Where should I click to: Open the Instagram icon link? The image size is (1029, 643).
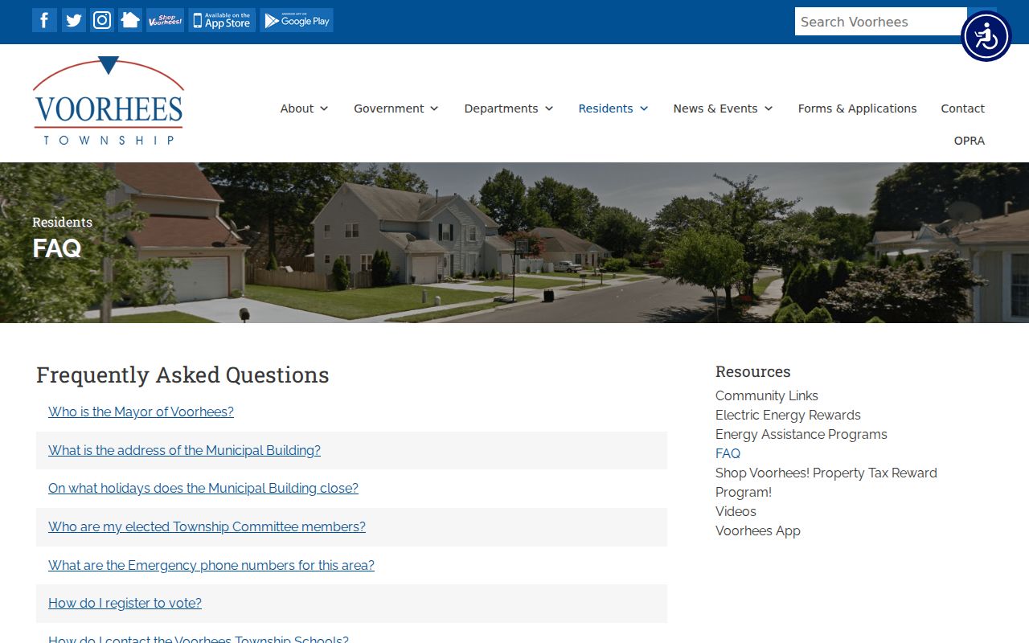[102, 20]
